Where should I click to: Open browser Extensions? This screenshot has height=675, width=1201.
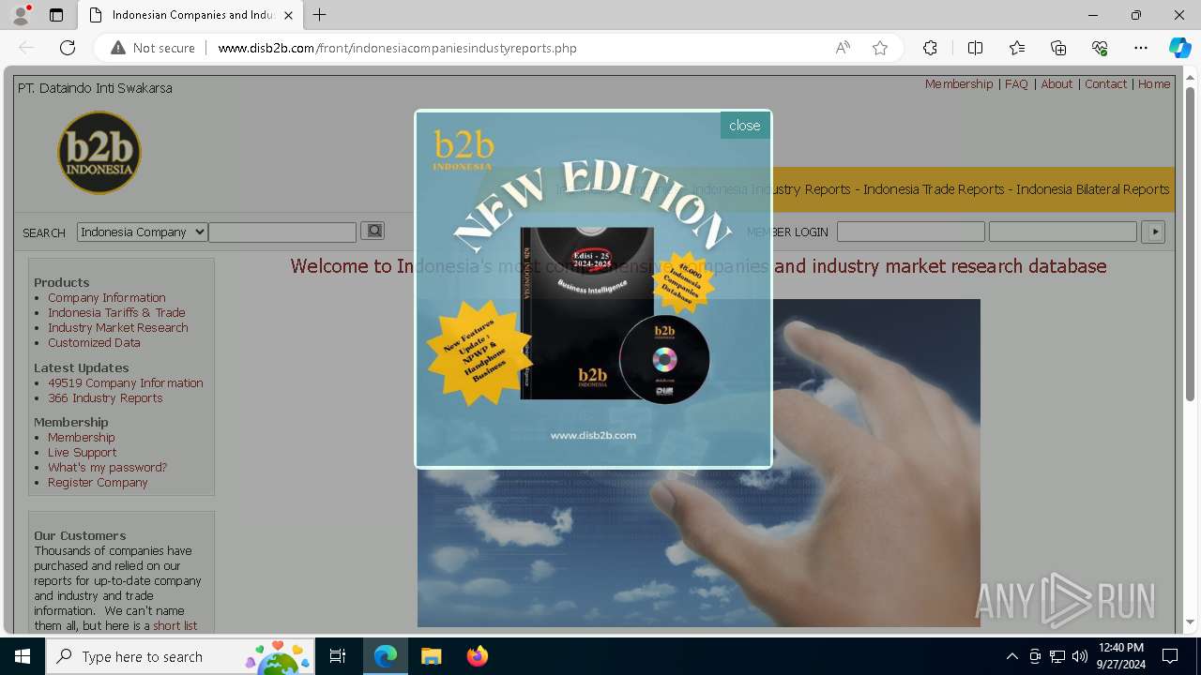[x=930, y=48]
